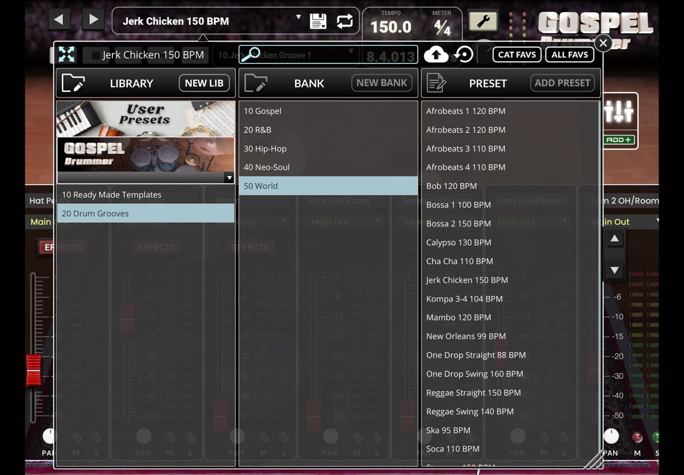Click the red Hat channel fader
Viewport: 684px width, 475px height.
pos(34,370)
